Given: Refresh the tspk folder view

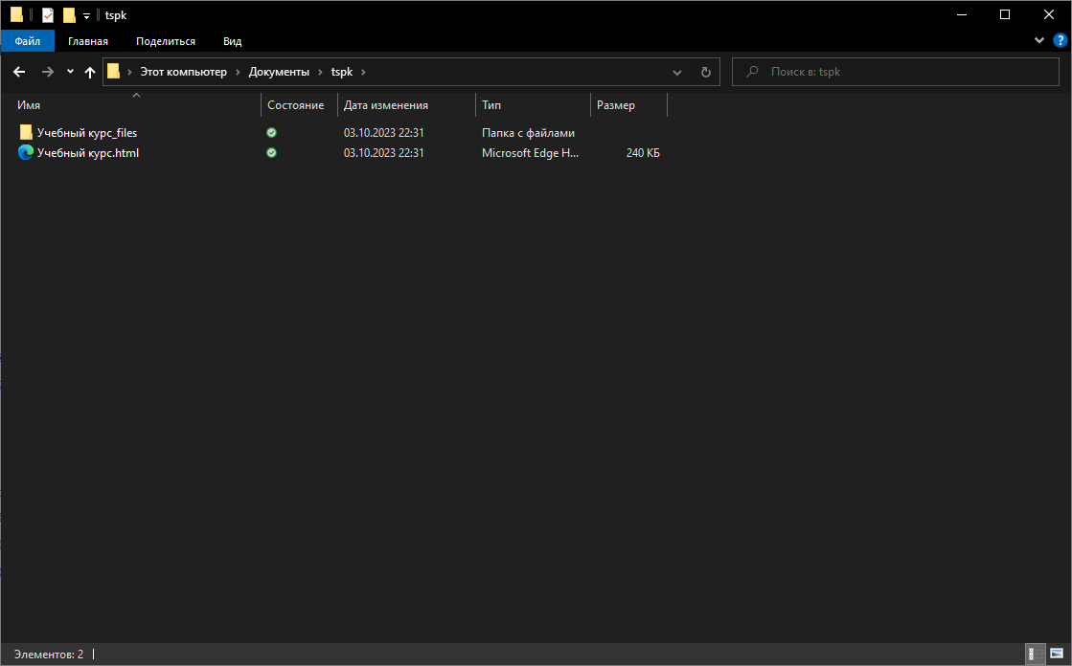Looking at the screenshot, I should [x=706, y=72].
